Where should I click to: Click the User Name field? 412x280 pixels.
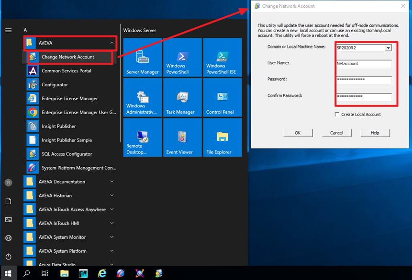tap(364, 64)
